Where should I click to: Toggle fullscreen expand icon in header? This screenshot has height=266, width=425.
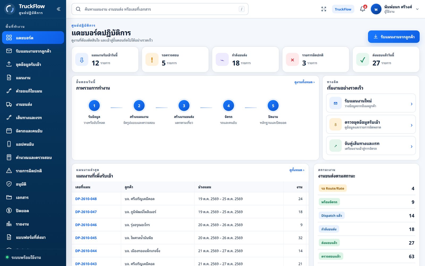pos(324,9)
